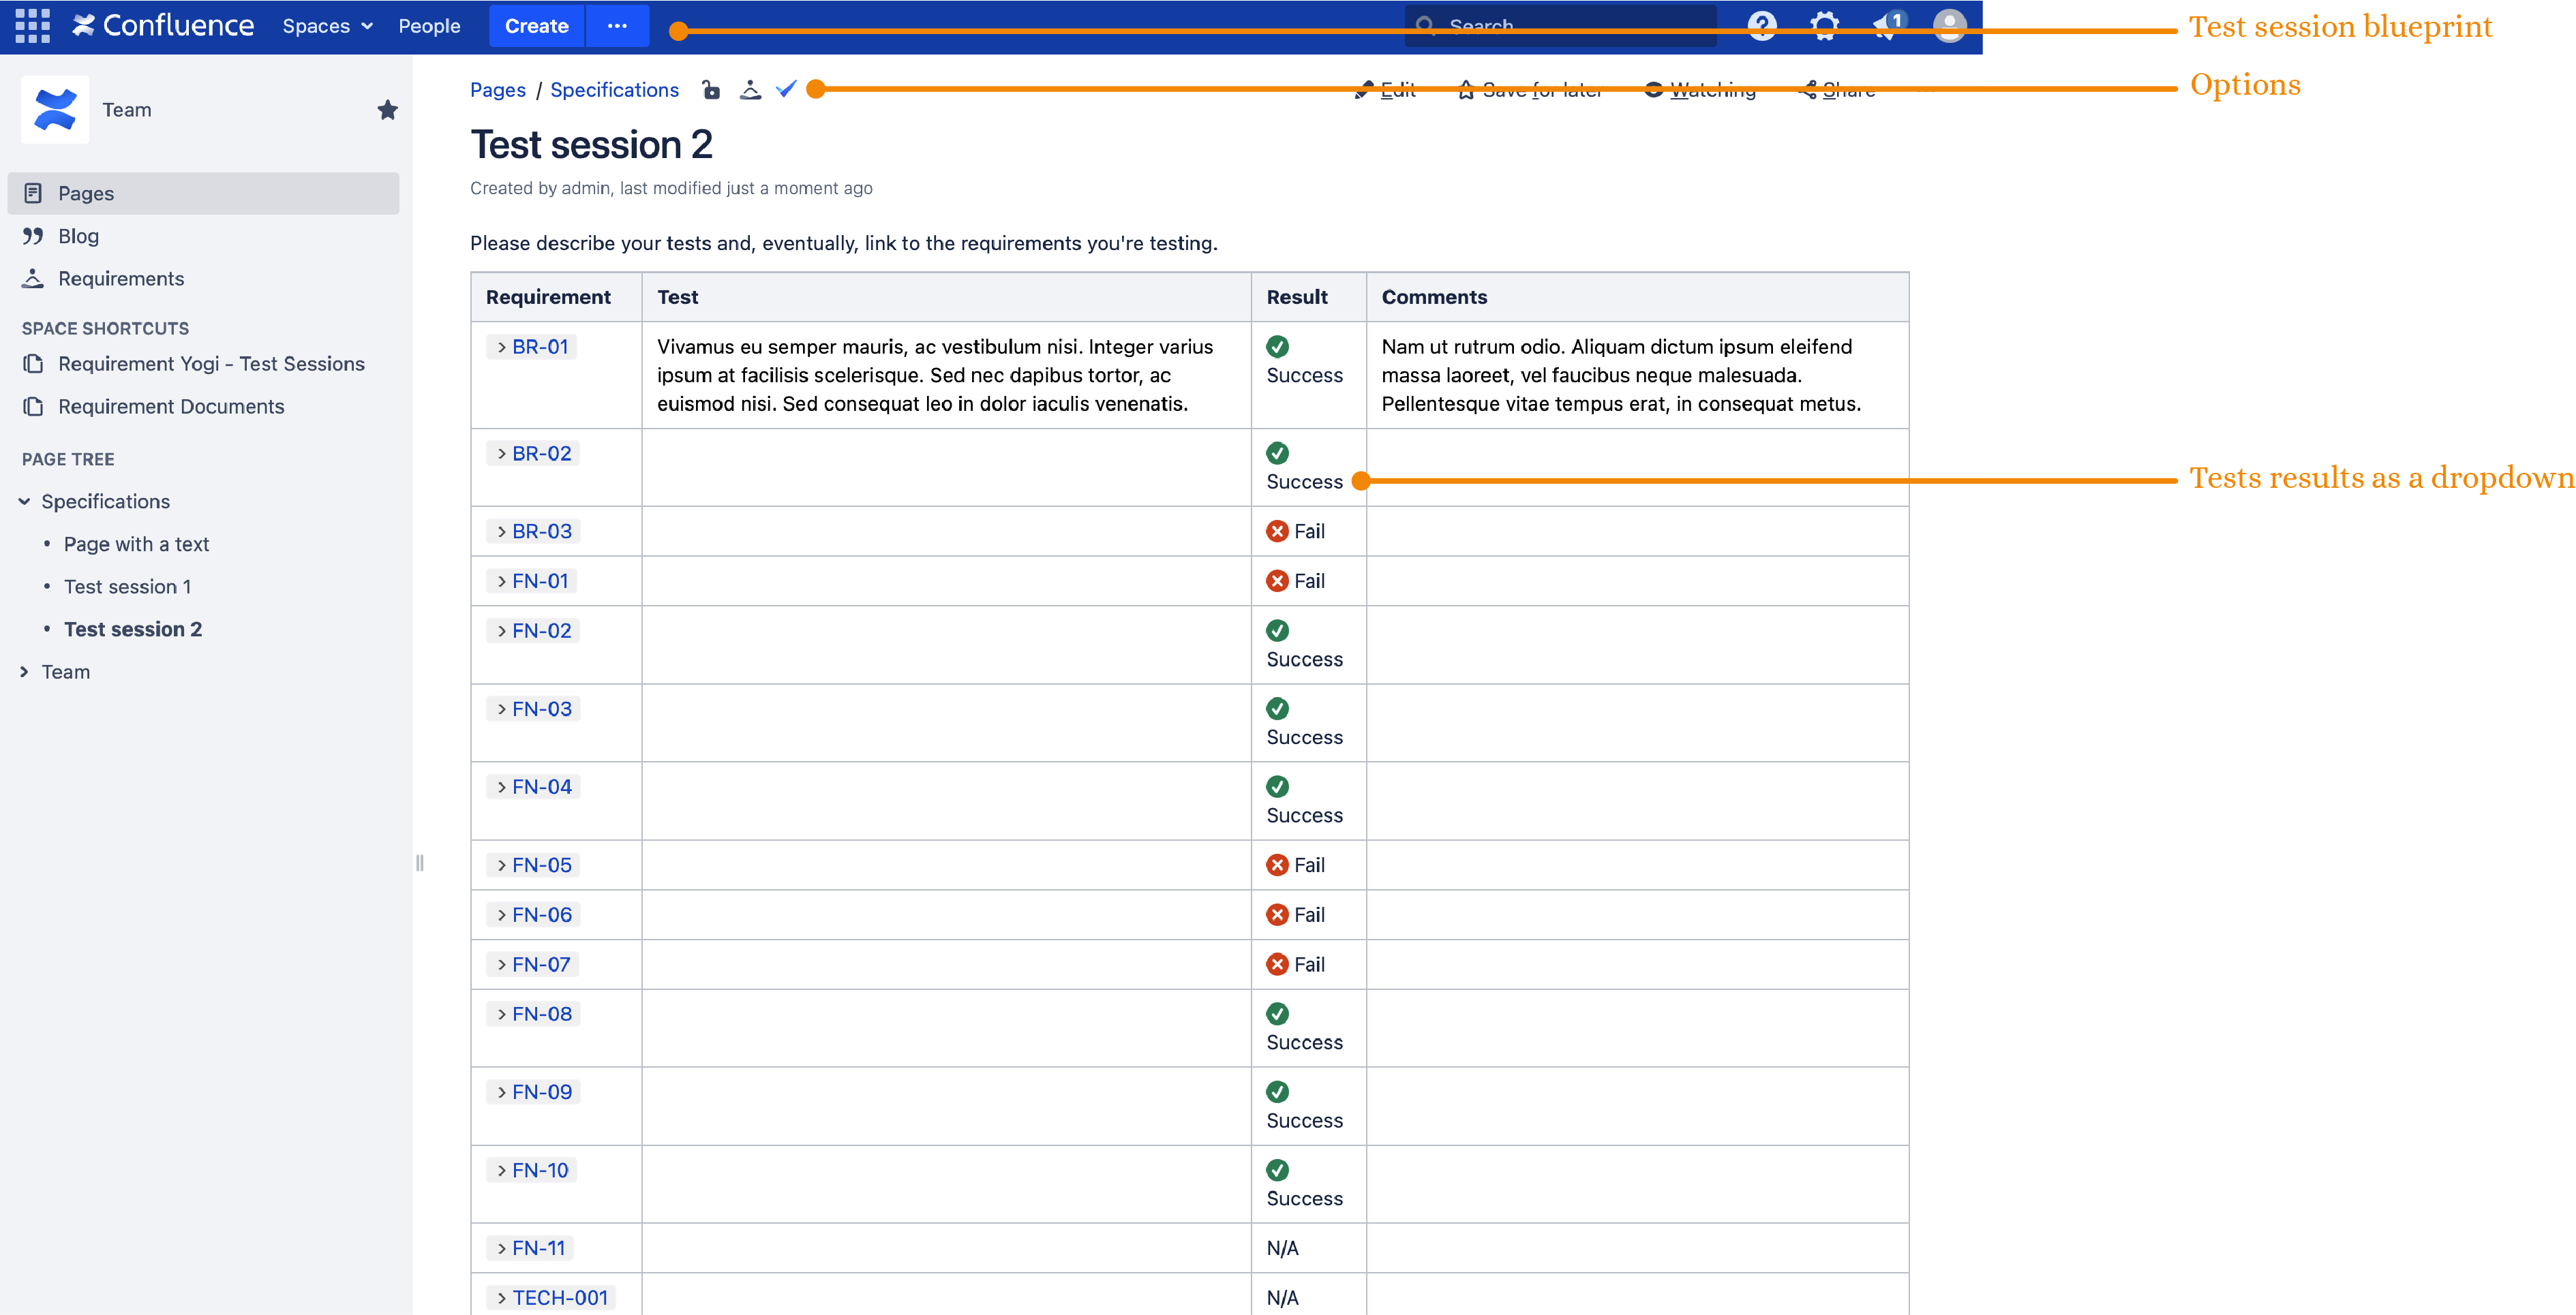This screenshot has height=1315, width=2576.
Task: Open notifications megaphone icon
Action: 1885,26
